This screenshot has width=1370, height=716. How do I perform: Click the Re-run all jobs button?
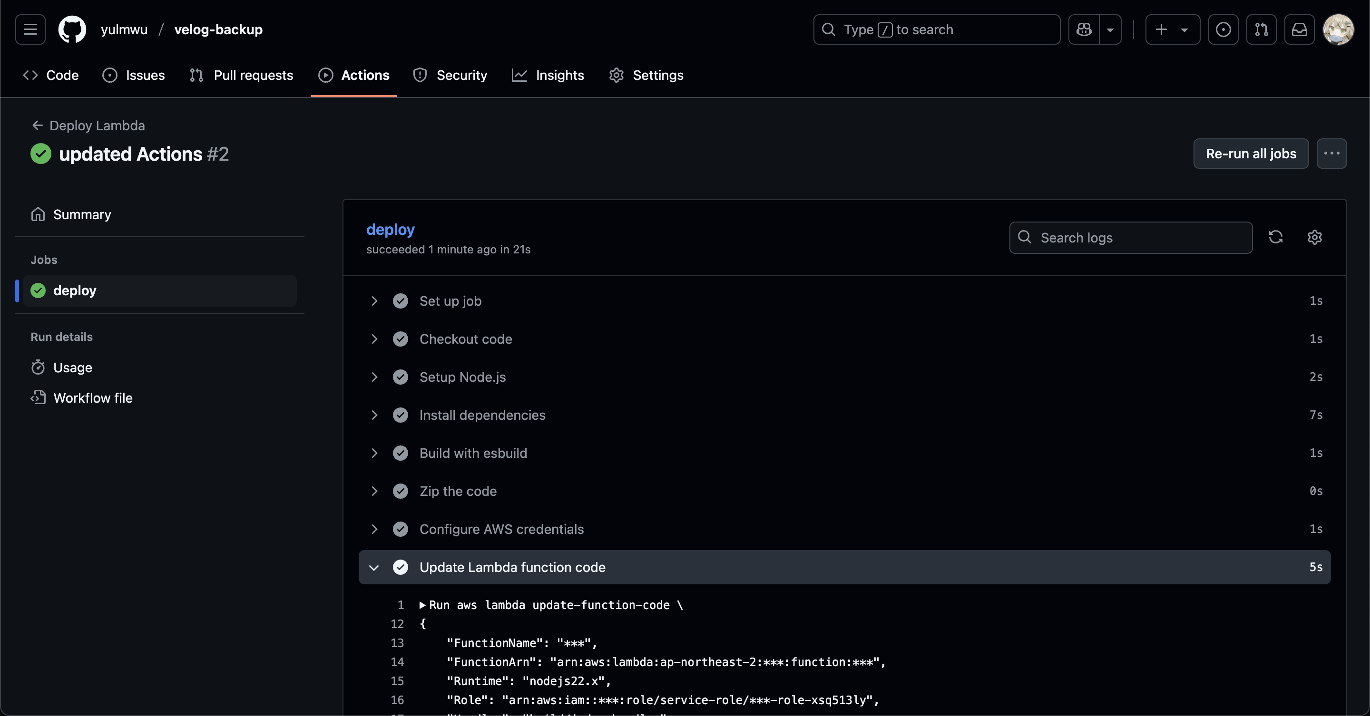tap(1250, 154)
